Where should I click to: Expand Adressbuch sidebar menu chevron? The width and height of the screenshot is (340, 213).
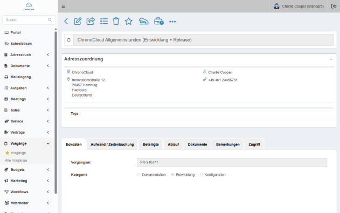pos(48,54)
